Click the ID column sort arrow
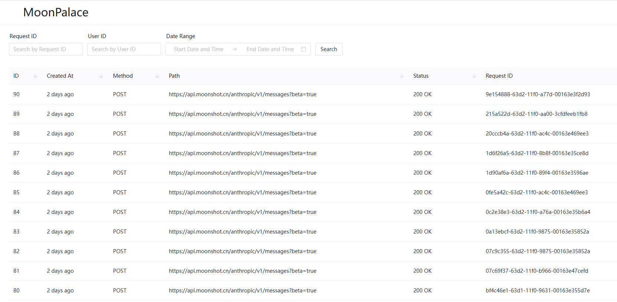 pos(35,76)
